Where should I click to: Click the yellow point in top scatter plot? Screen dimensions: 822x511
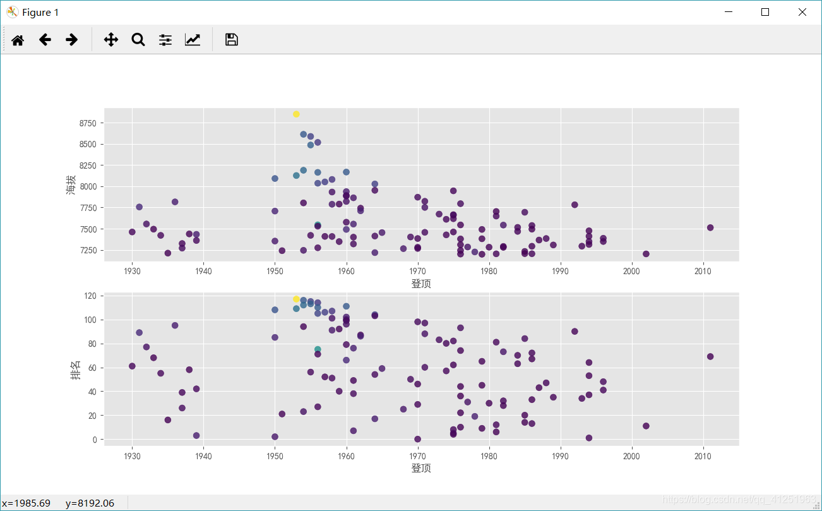pos(296,114)
